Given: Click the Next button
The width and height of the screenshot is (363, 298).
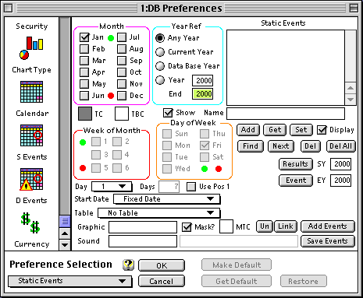Looking at the screenshot, I should [281, 146].
